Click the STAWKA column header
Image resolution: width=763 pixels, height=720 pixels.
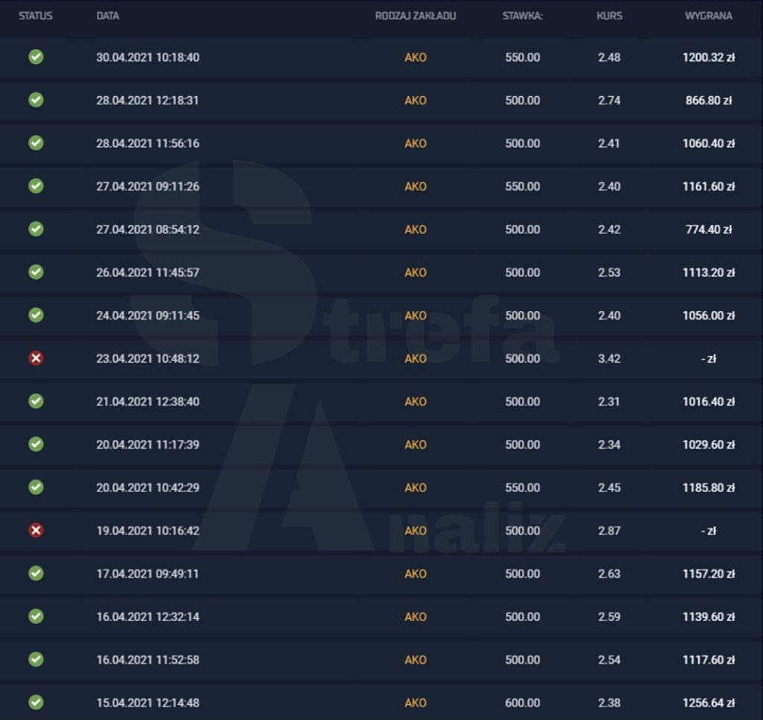522,16
